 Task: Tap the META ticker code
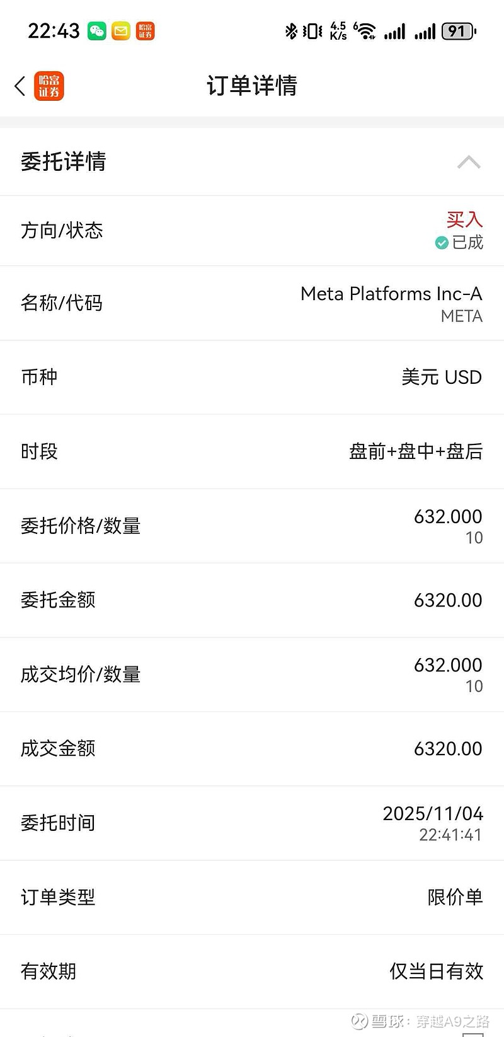[x=462, y=316]
